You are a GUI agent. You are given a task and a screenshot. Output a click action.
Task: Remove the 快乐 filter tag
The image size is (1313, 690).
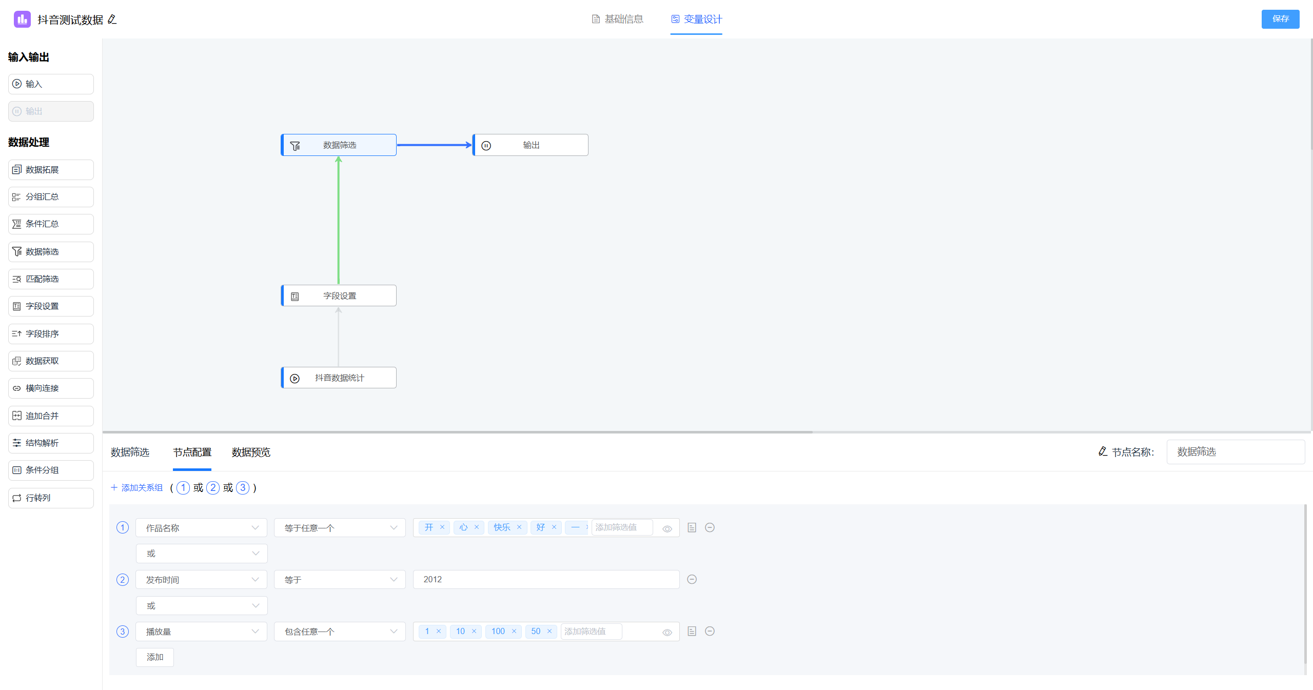pyautogui.click(x=519, y=527)
